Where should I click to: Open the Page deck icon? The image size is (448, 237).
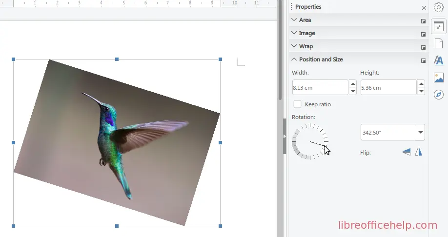tap(438, 44)
